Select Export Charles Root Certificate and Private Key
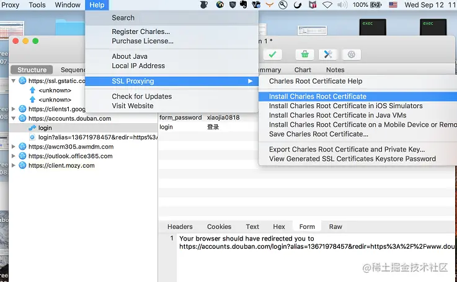The width and height of the screenshot is (457, 282). point(358,149)
